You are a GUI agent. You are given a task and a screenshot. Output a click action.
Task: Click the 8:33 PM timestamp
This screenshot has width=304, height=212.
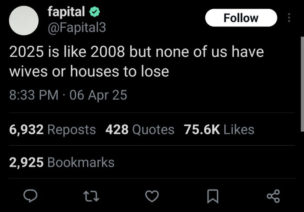click(33, 95)
